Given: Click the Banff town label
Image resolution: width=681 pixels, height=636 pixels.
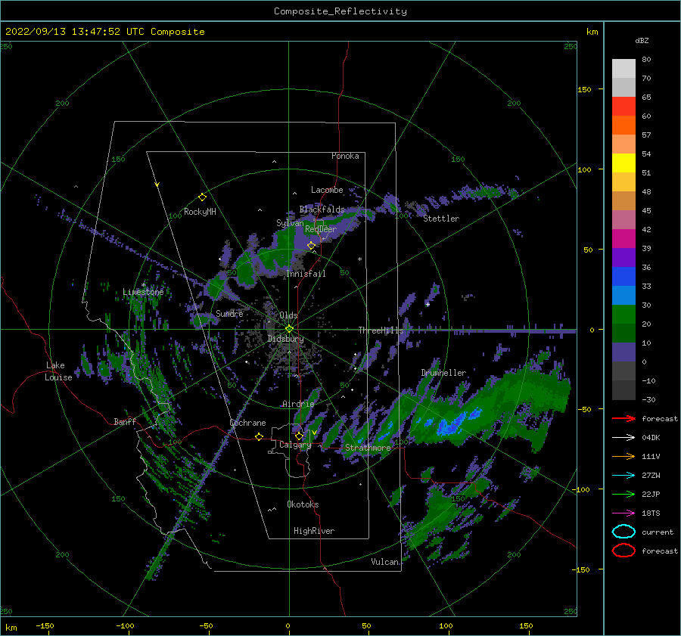Looking at the screenshot, I should pyautogui.click(x=125, y=421).
